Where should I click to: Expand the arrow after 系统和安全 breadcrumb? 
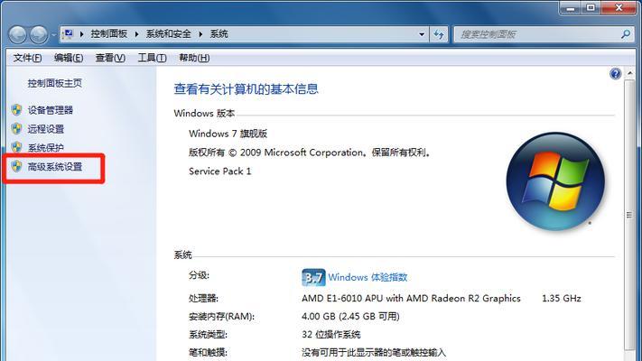[200, 34]
